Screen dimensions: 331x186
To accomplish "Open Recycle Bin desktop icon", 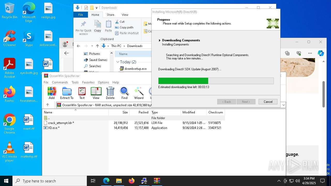I will point(10,11).
